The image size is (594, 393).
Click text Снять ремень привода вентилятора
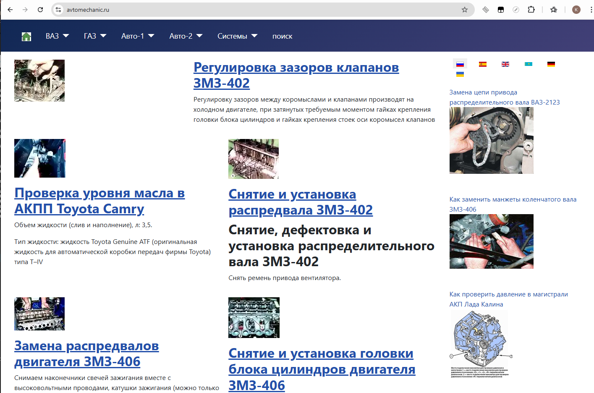285,278
